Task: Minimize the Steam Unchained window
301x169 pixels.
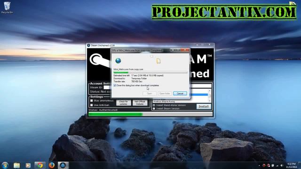Action: [x=198, y=45]
